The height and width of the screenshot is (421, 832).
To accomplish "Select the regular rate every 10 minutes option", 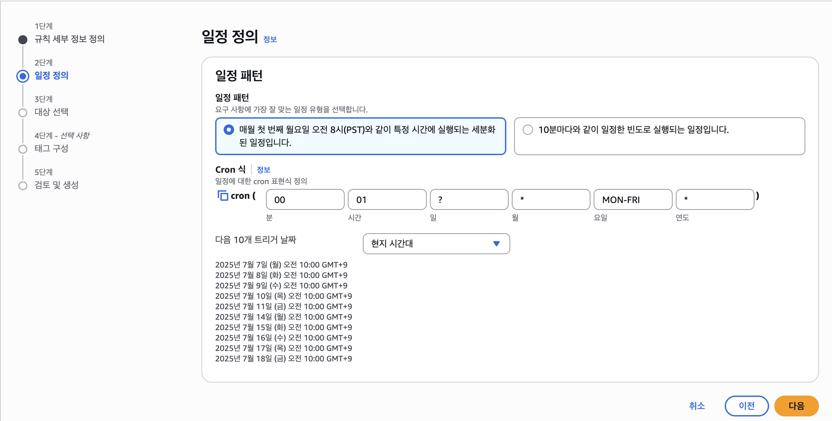I will [528, 130].
